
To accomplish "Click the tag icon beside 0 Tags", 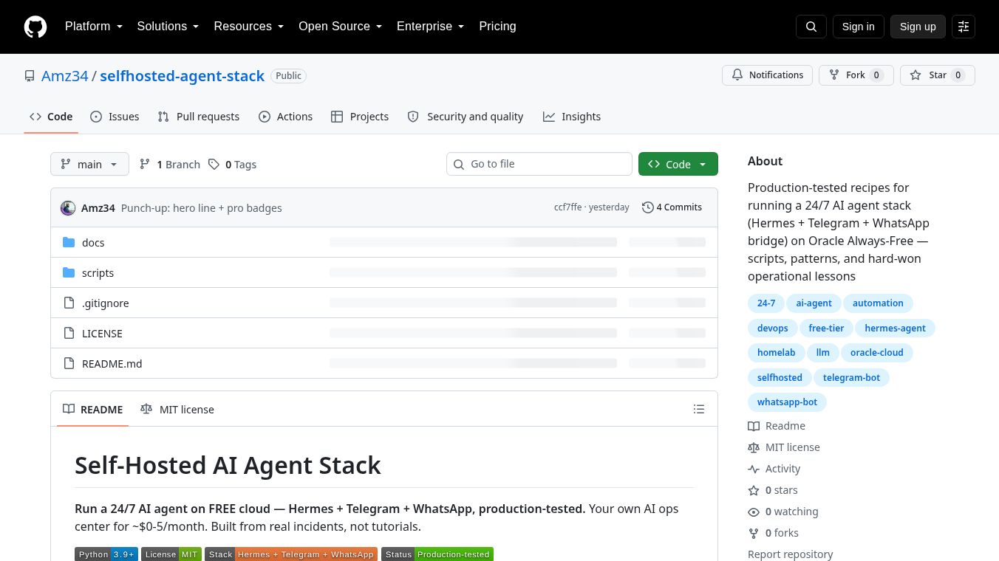I will pos(214,164).
